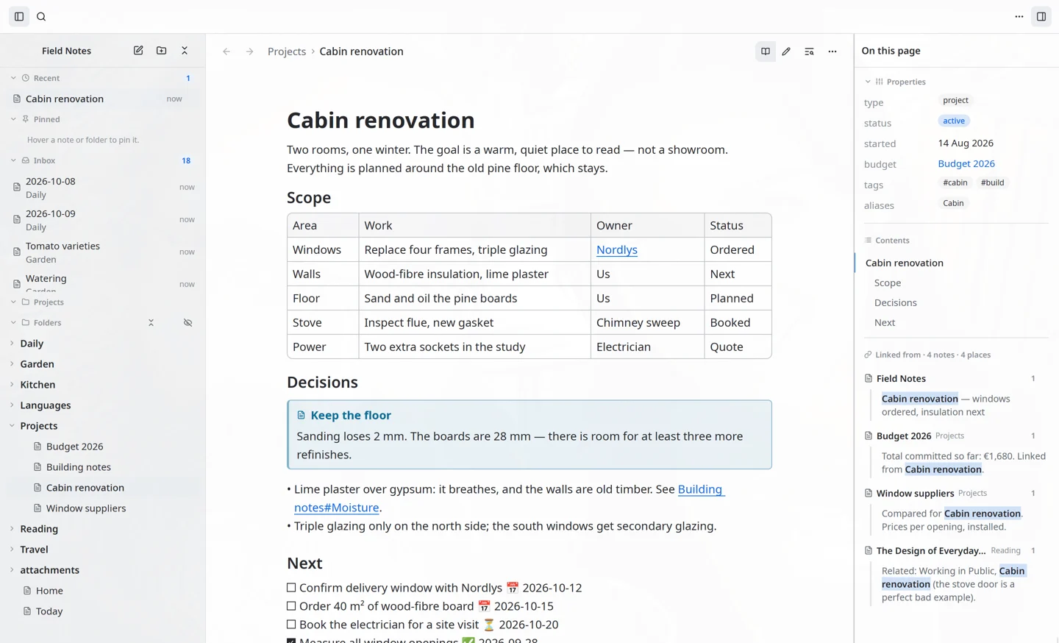This screenshot has height=643, width=1059.
Task: Open the Window suppliers backlink in Linked from
Action: 916,494
